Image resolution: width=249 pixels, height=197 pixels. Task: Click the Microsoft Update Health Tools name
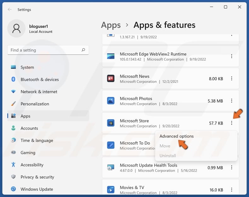(x=148, y=165)
